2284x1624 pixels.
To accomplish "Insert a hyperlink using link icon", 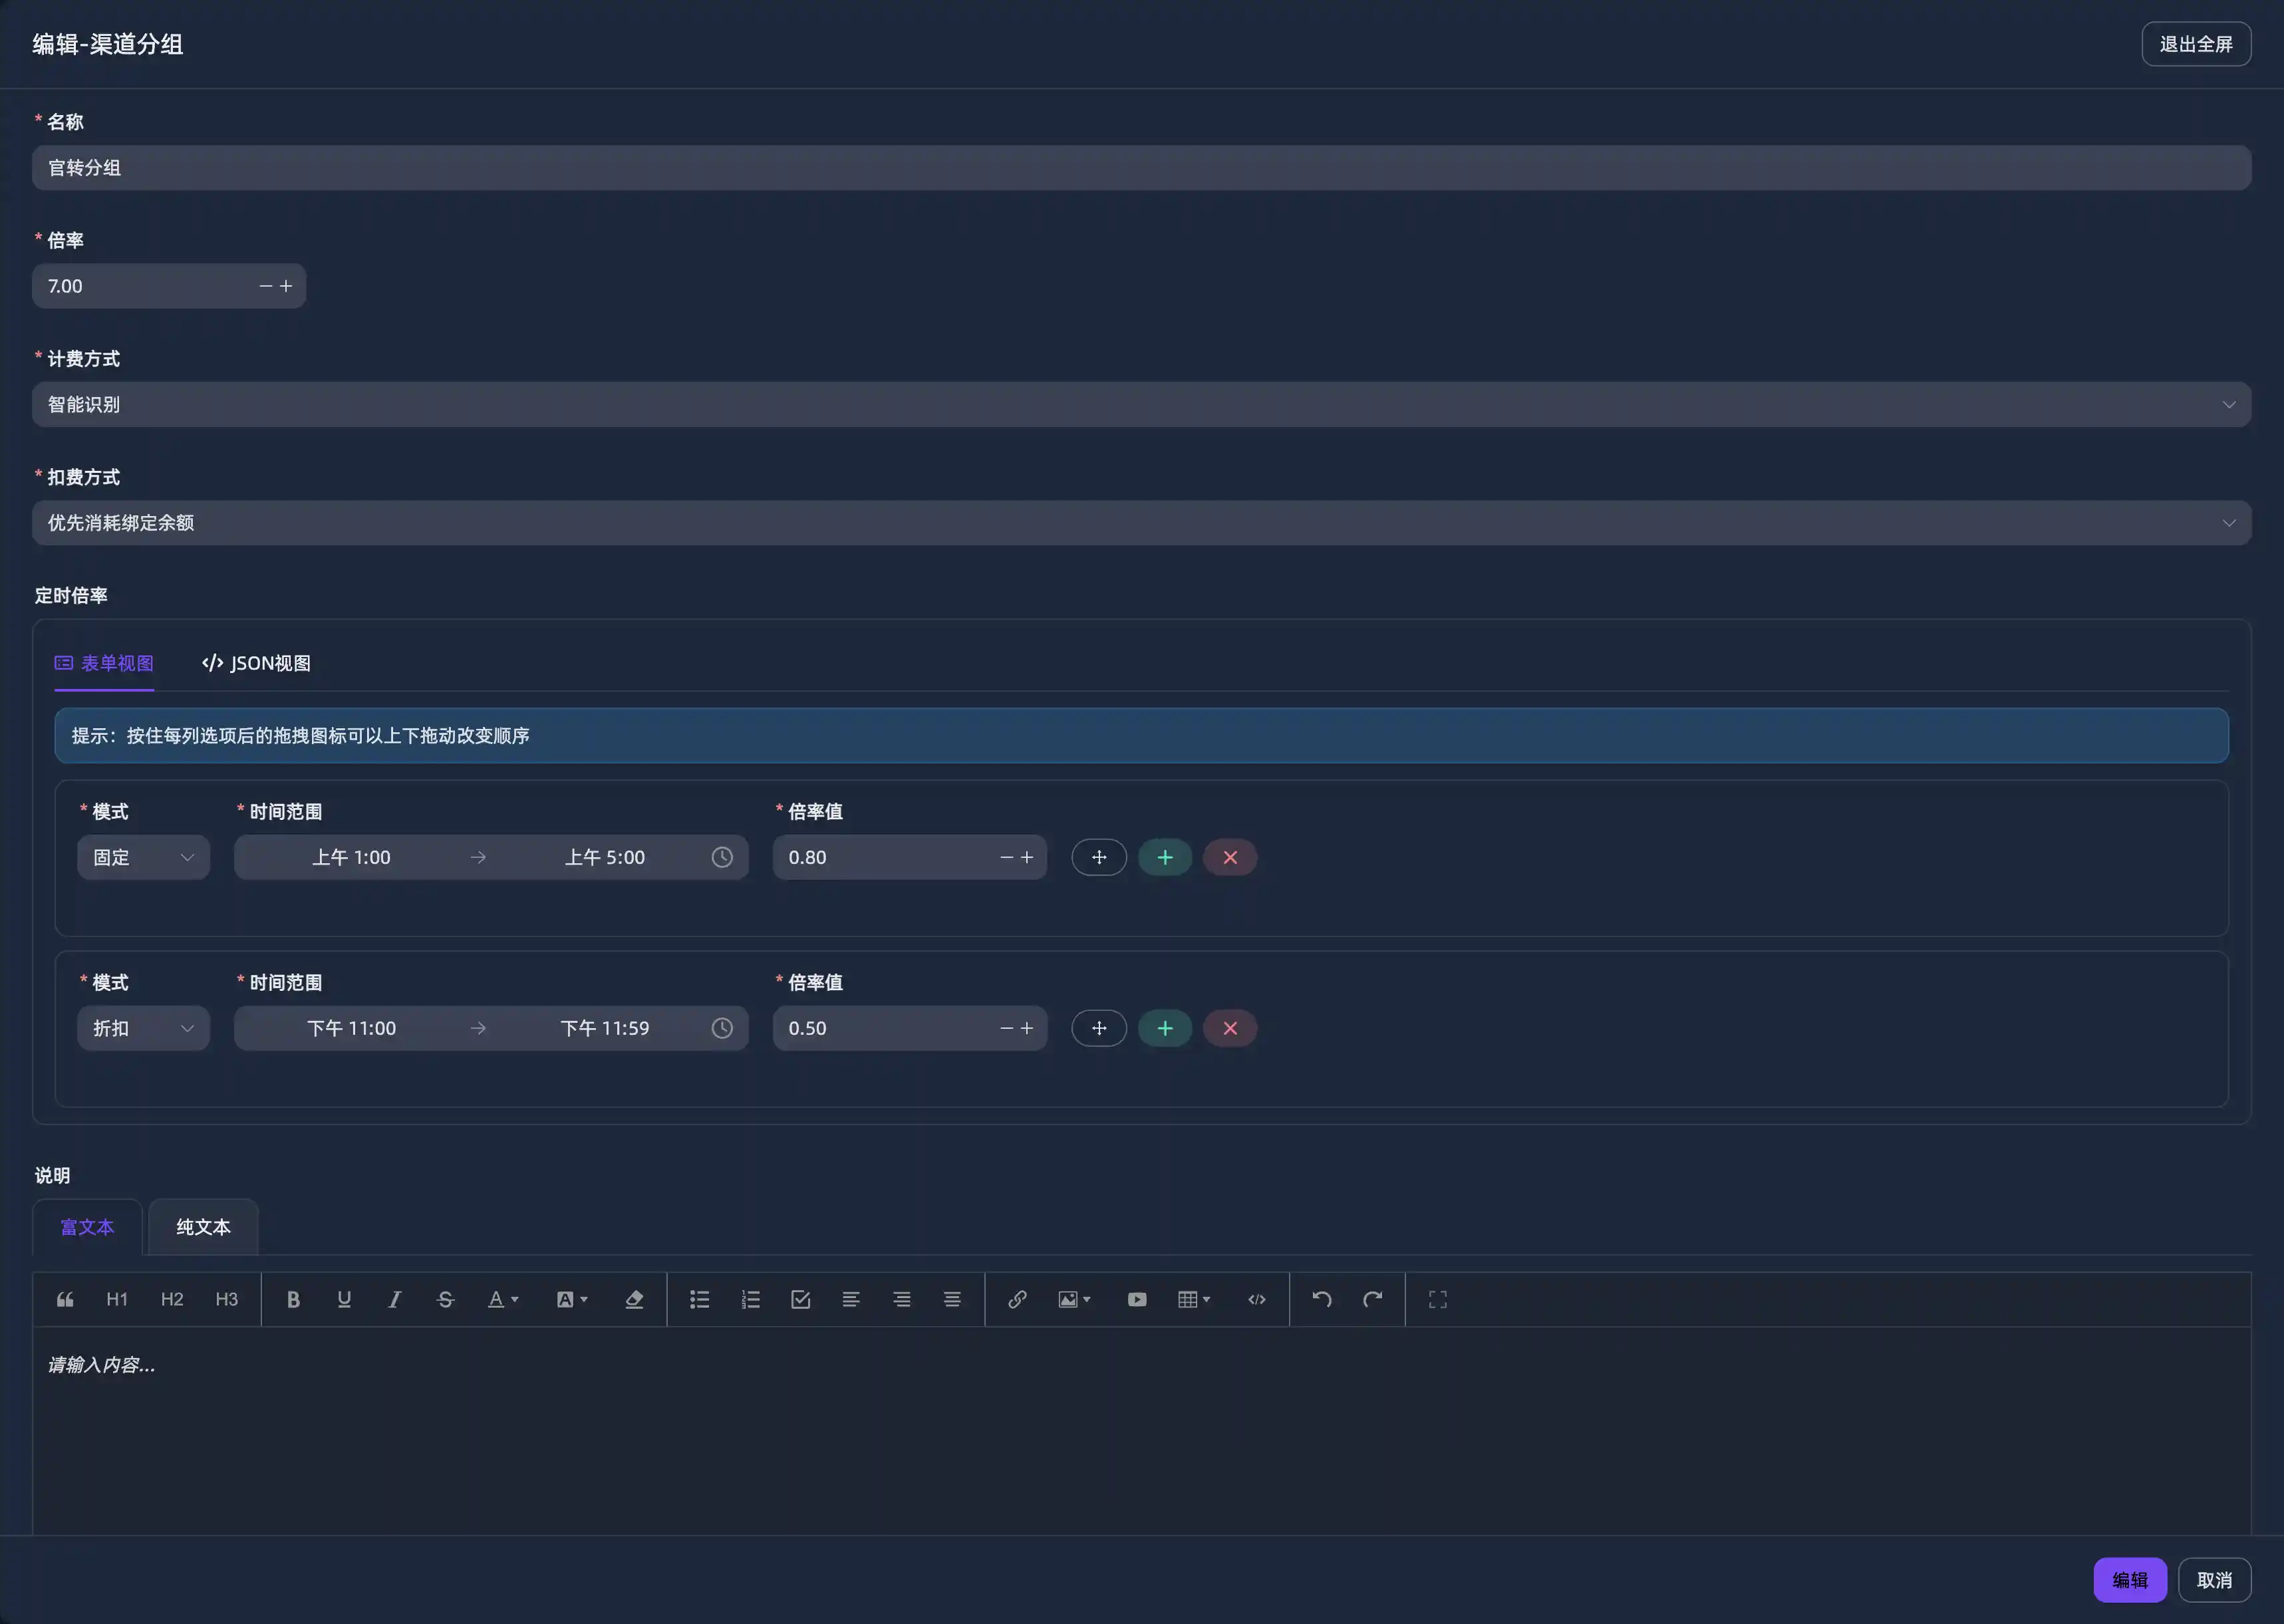I will pyautogui.click(x=1017, y=1299).
